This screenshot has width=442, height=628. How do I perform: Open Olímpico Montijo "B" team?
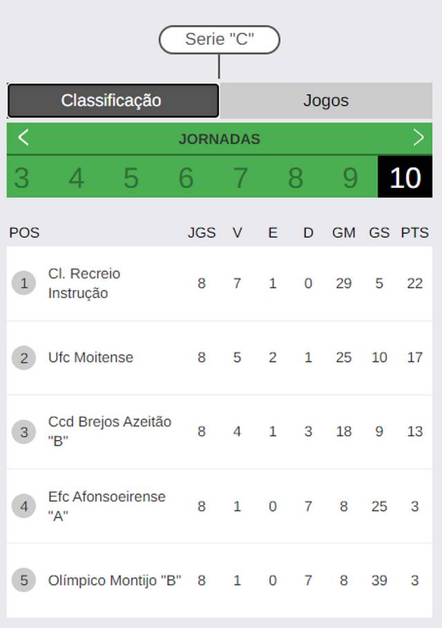(x=220, y=580)
